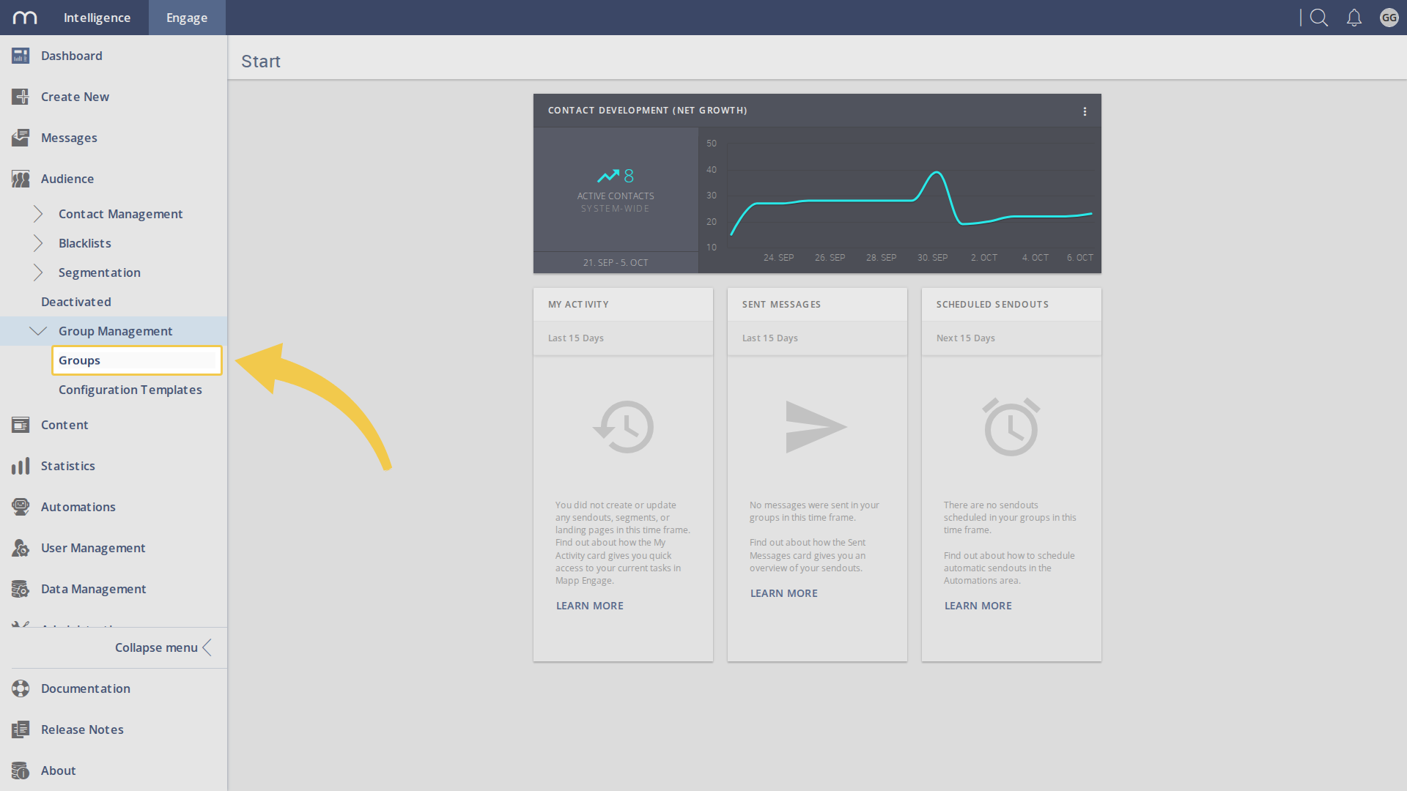The width and height of the screenshot is (1407, 791).
Task: Click the Statistics bar chart icon
Action: tap(21, 466)
